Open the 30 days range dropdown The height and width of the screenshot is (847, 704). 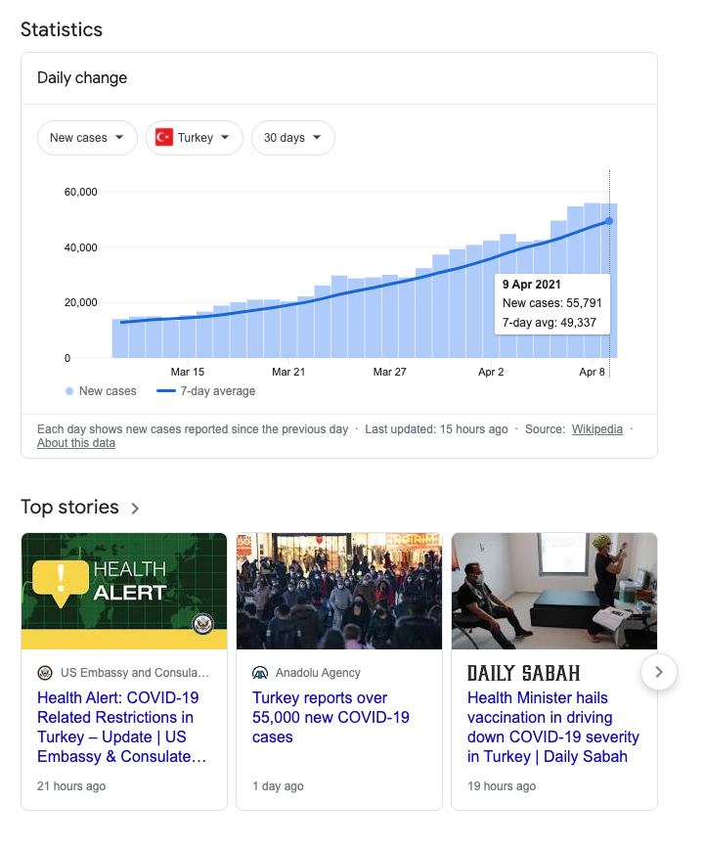(x=293, y=138)
